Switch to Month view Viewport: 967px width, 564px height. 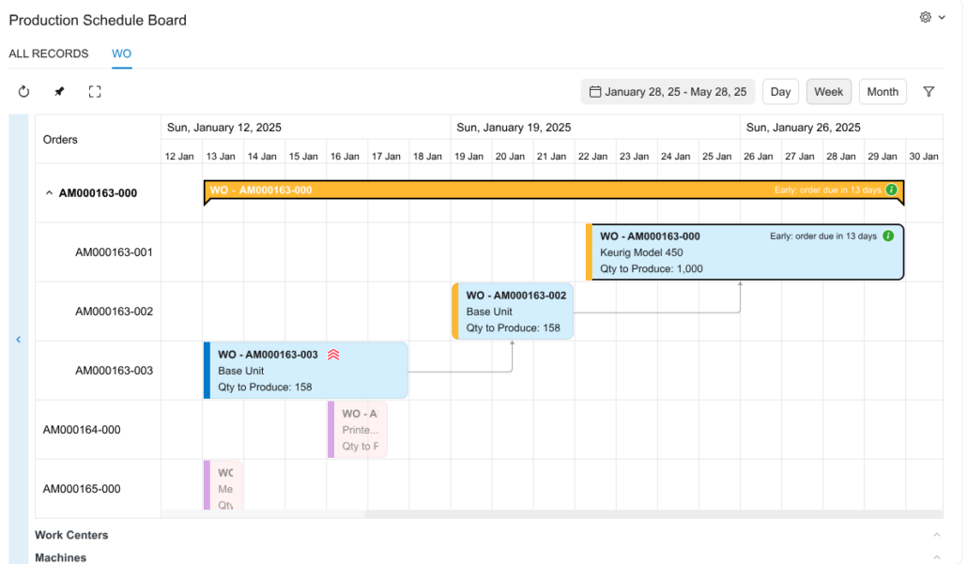tap(883, 92)
